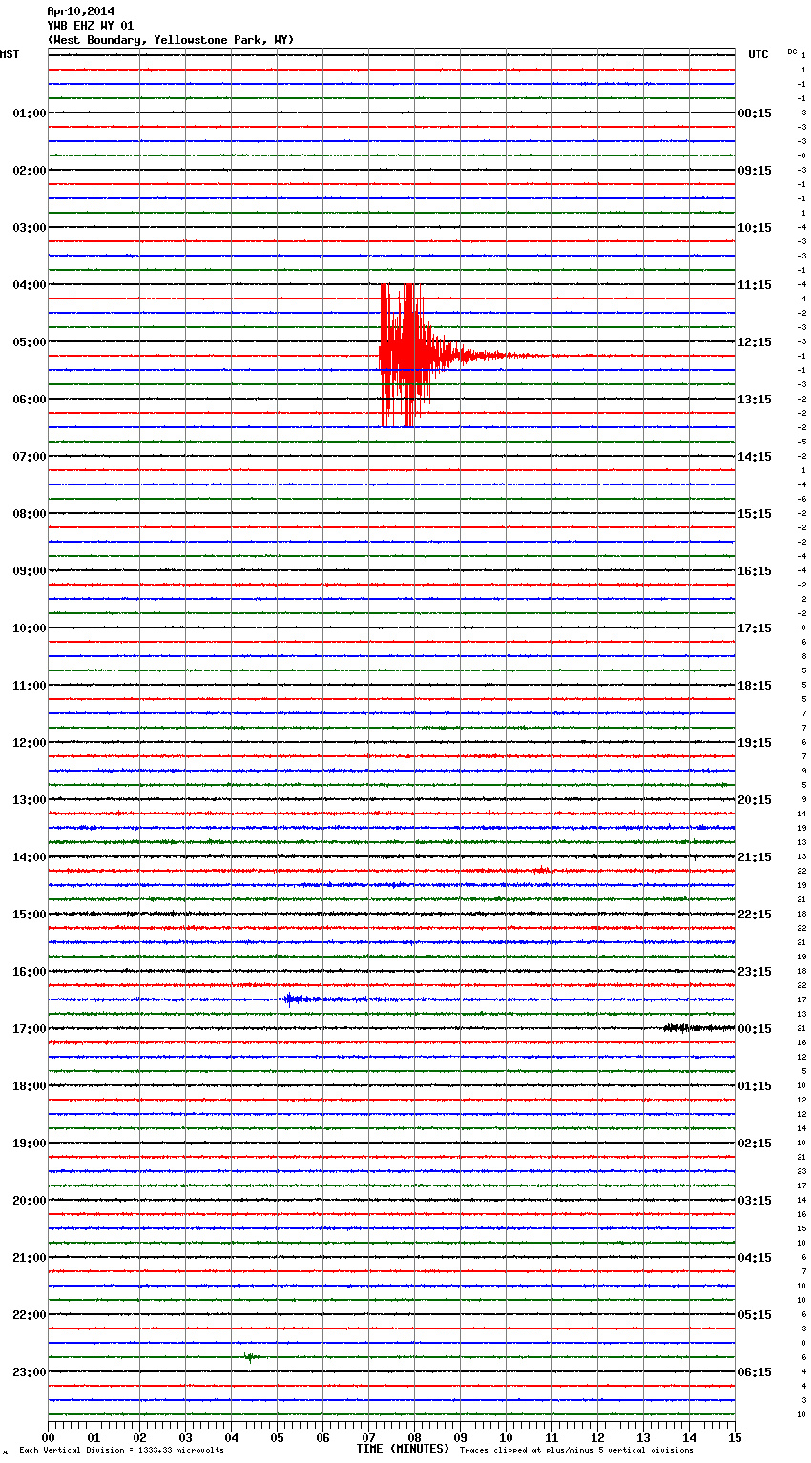
Task: Click the 18:15 UTC time label
Action: [755, 686]
